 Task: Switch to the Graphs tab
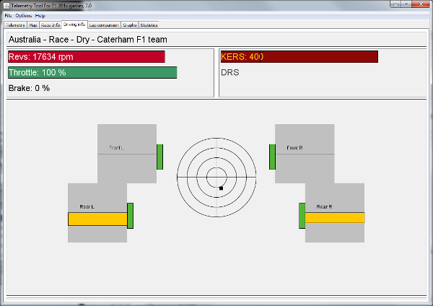coord(130,25)
